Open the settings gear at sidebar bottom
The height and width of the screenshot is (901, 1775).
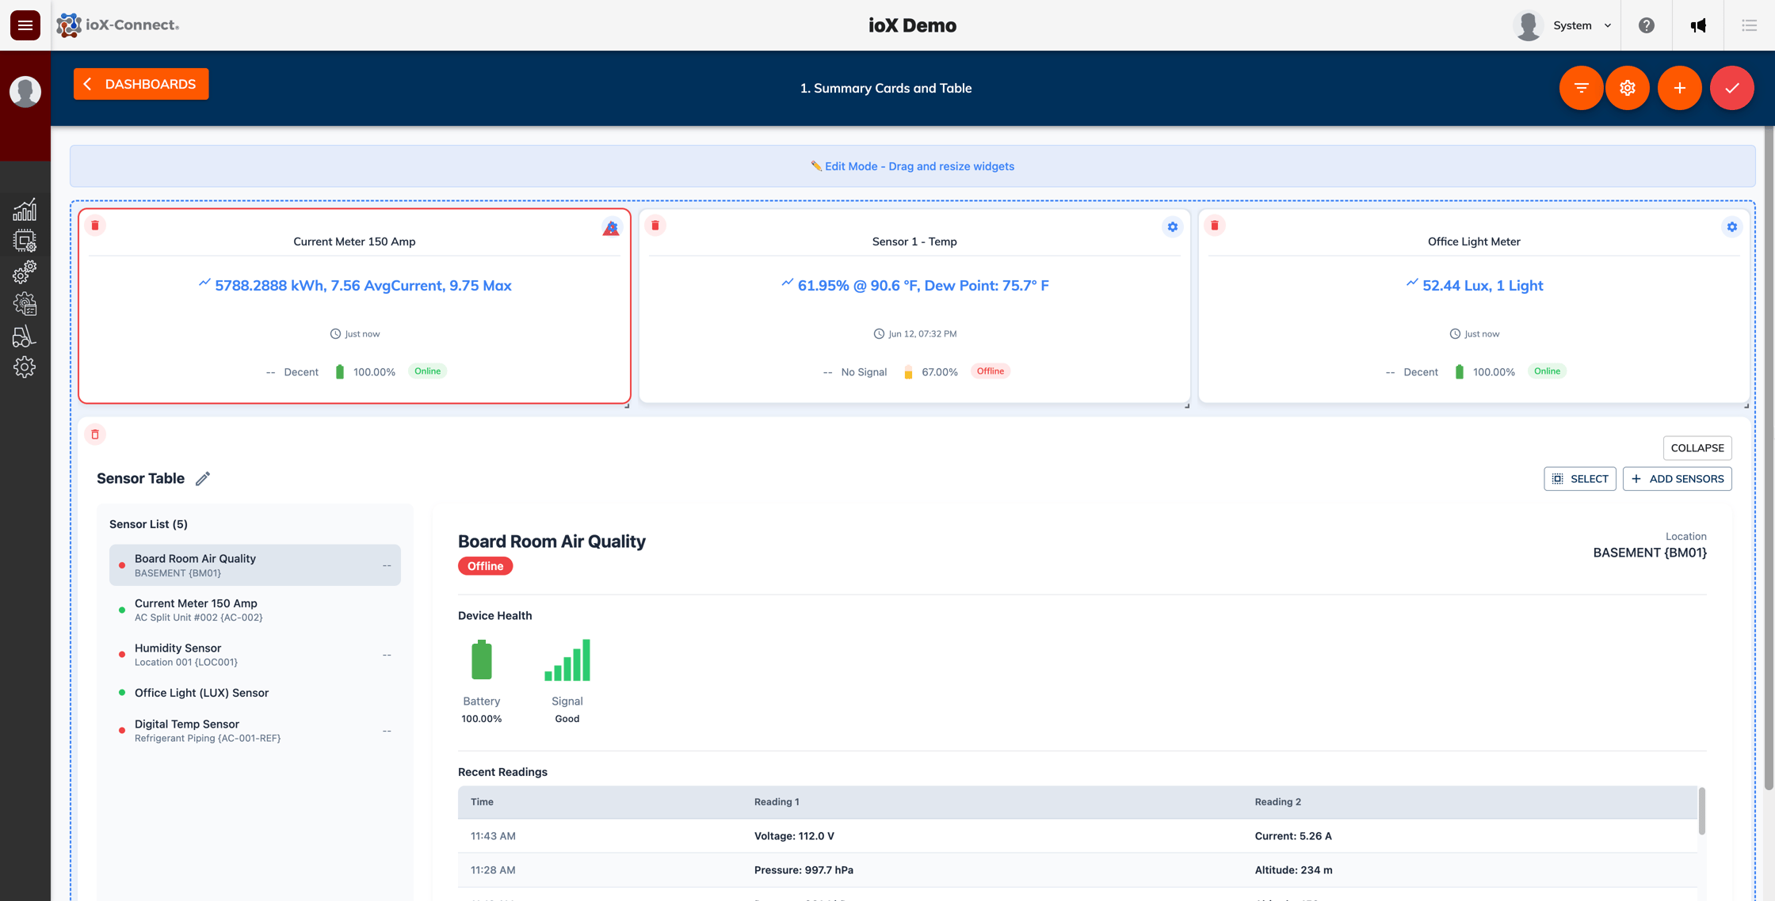(x=25, y=367)
